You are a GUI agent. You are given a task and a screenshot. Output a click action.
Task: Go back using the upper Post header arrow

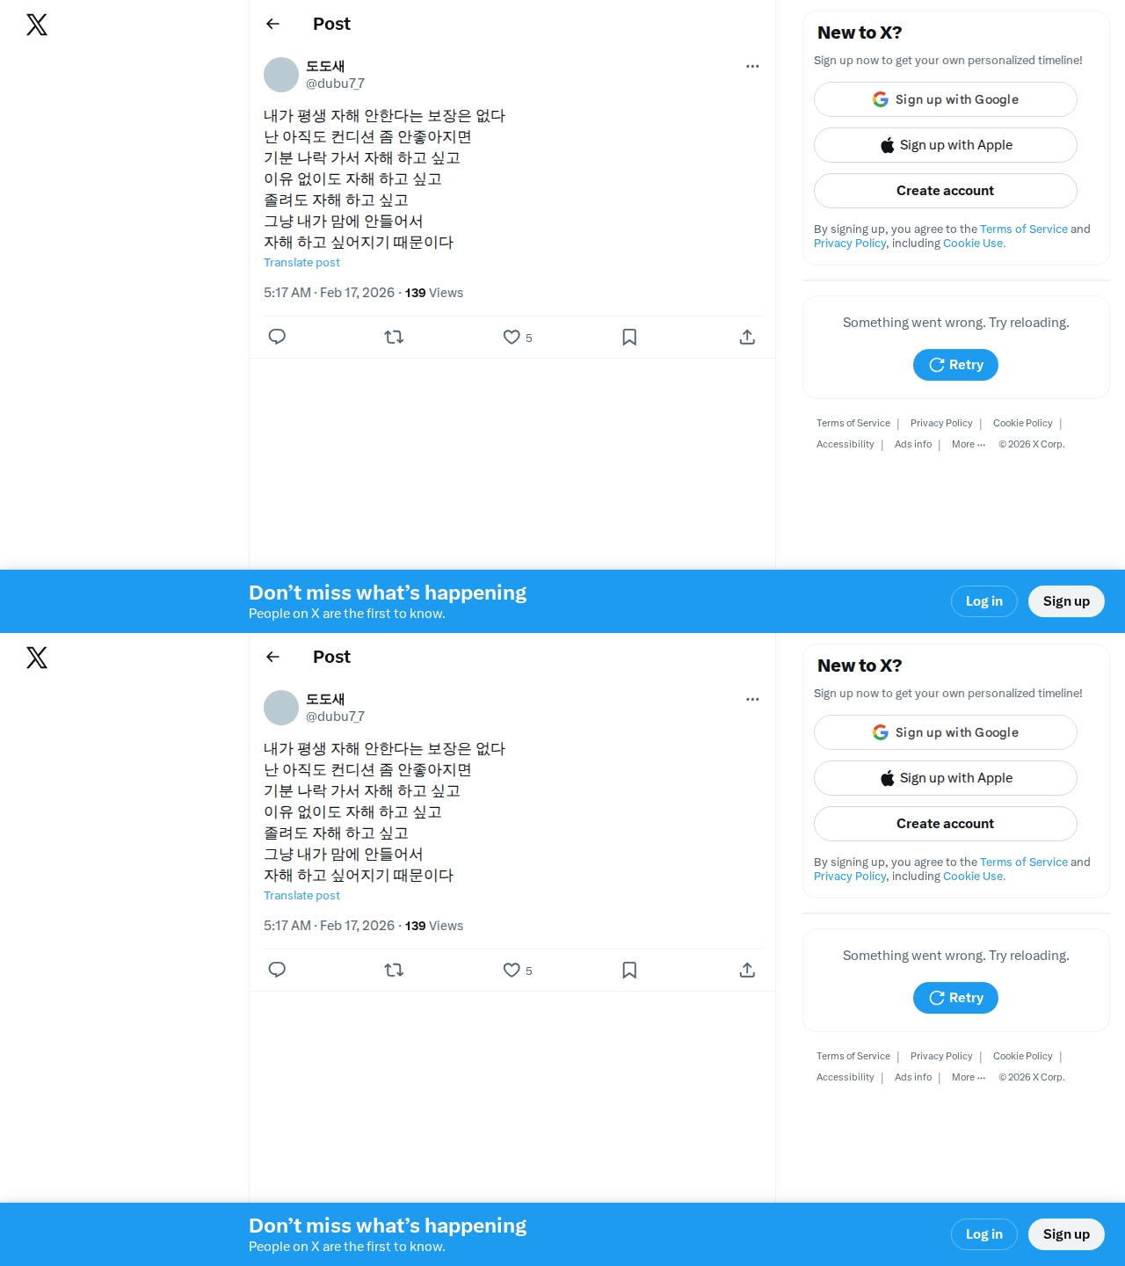coord(272,24)
